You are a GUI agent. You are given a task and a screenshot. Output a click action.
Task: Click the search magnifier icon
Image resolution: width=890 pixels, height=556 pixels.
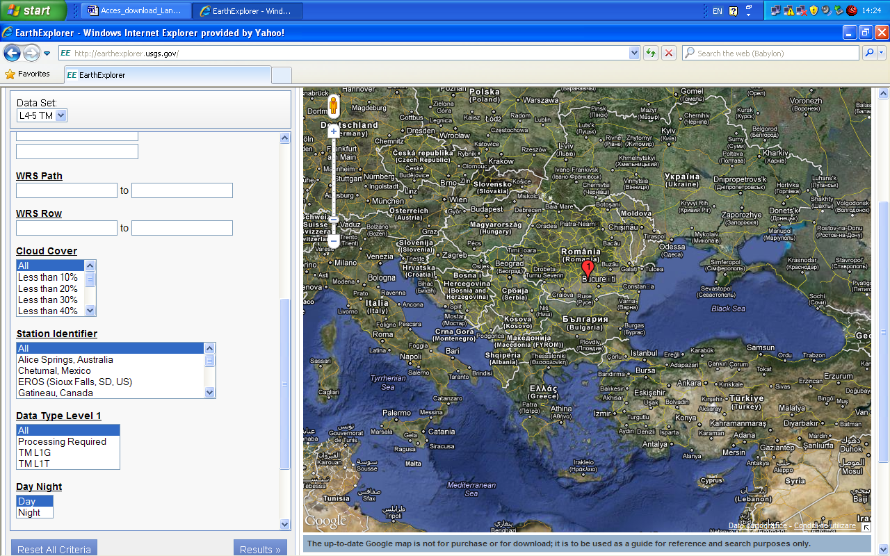click(x=869, y=53)
